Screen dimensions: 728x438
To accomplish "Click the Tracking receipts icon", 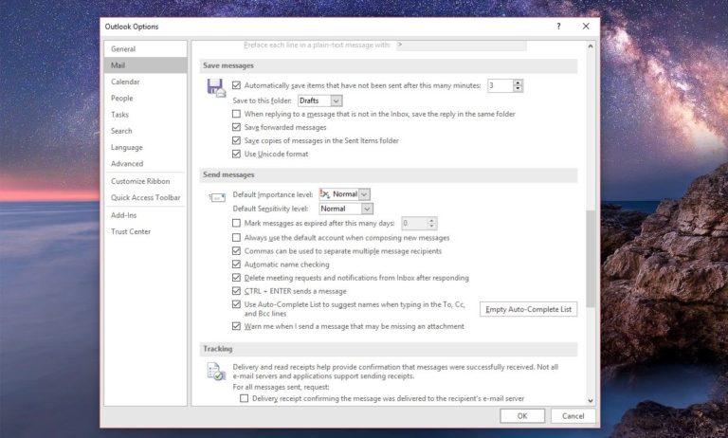I will click(x=216, y=371).
